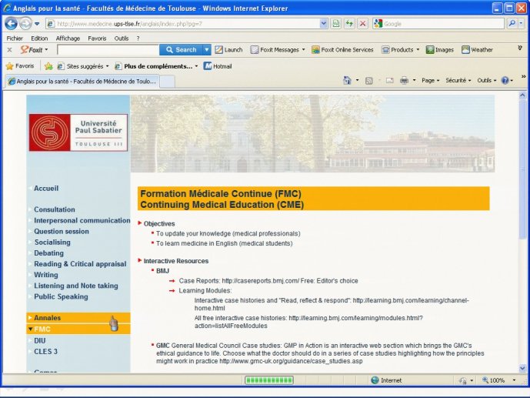
Task: Click the scroll down arrow on scrollbar
Action: click(x=522, y=368)
